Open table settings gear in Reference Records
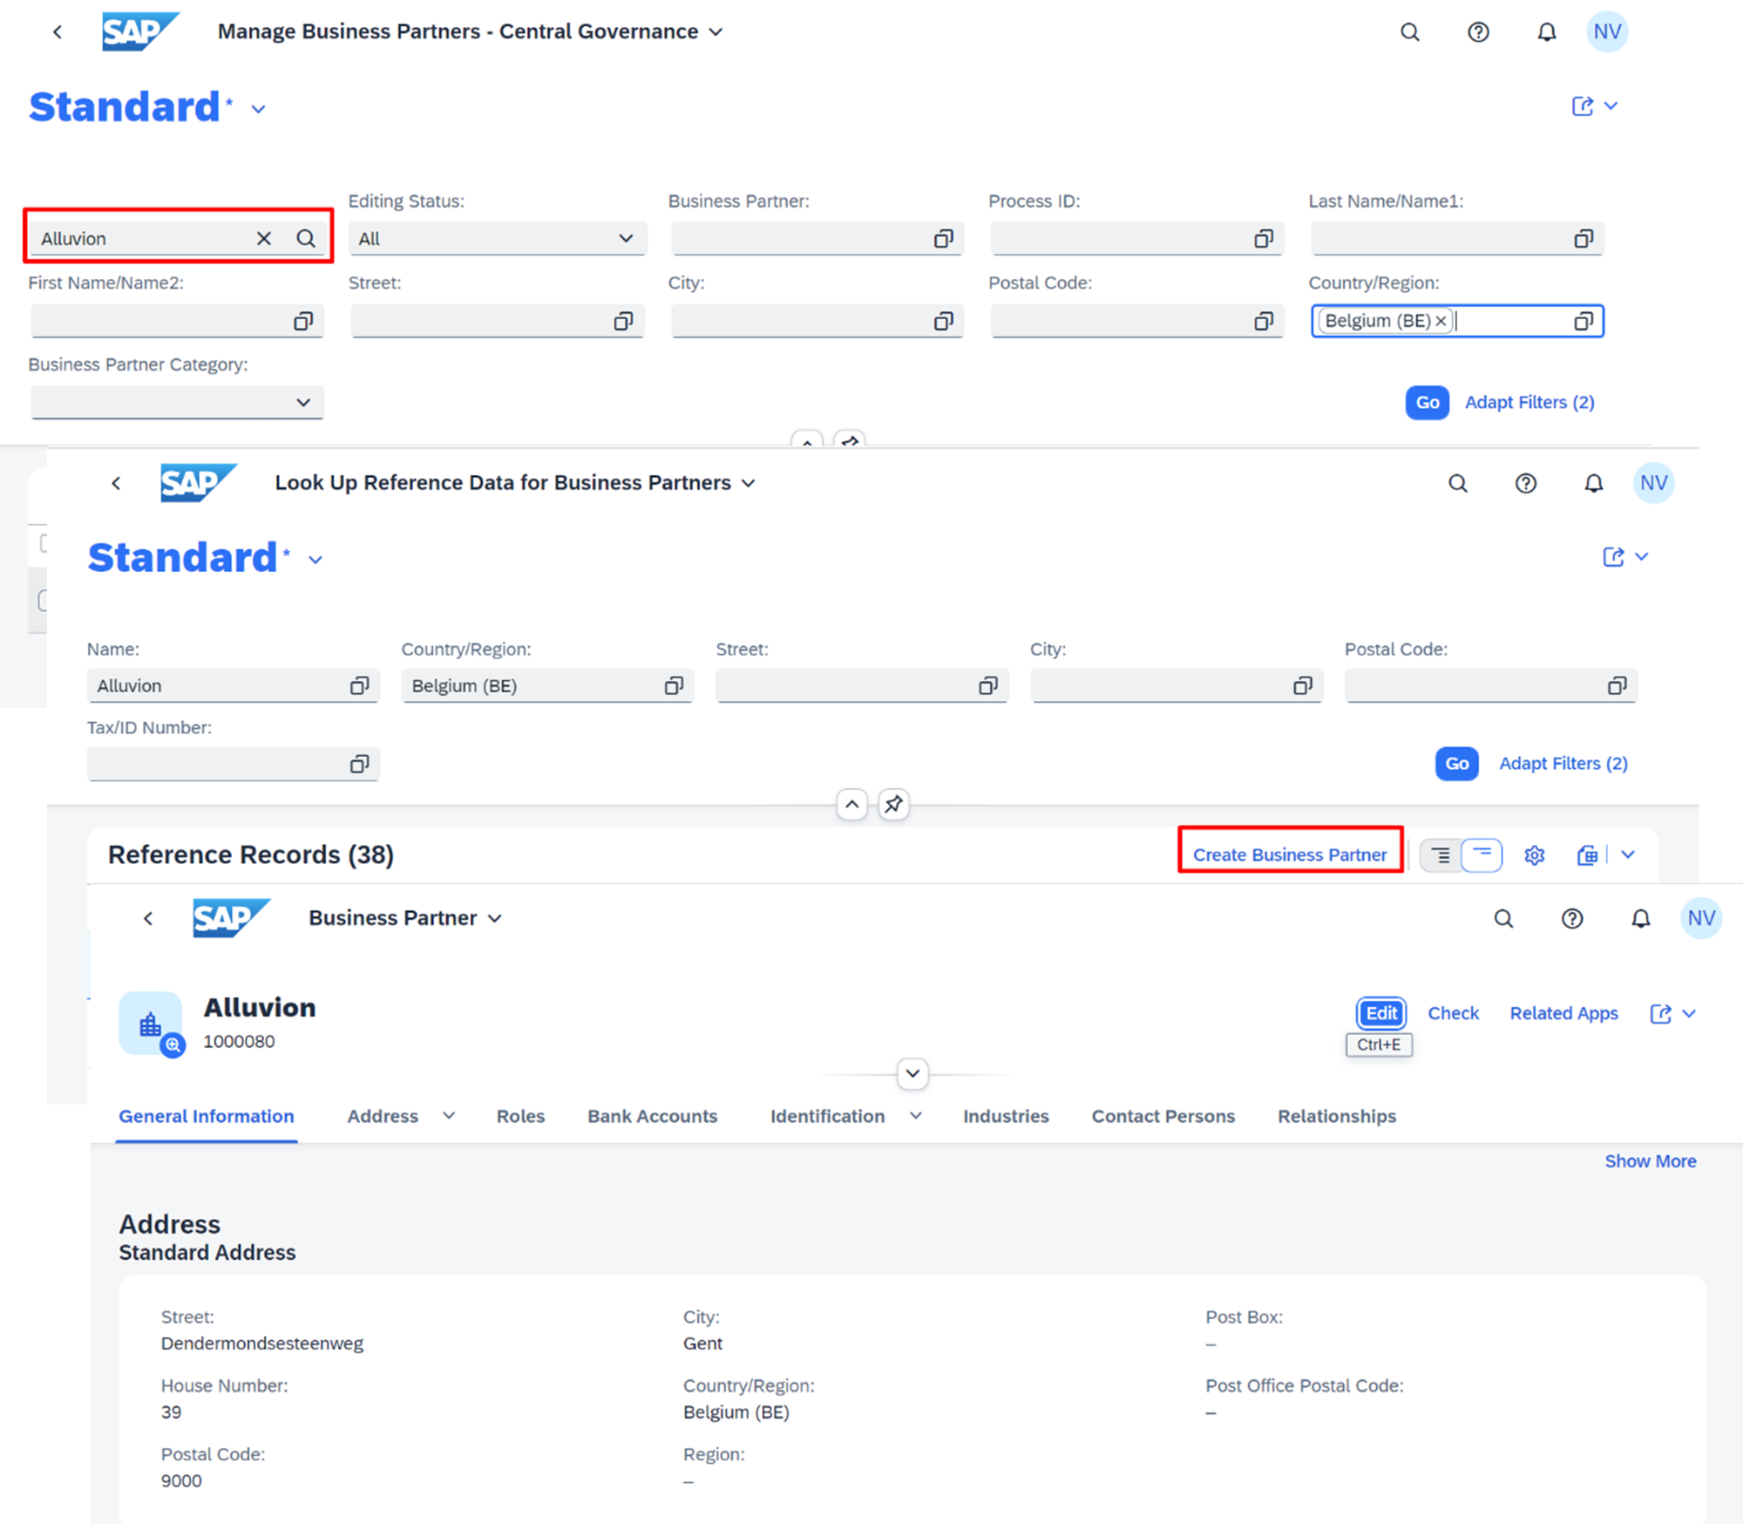 1534,855
